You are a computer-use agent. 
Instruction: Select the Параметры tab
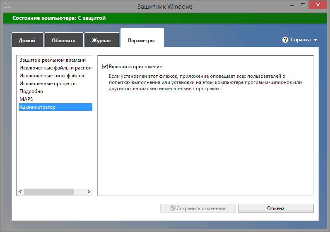point(142,38)
